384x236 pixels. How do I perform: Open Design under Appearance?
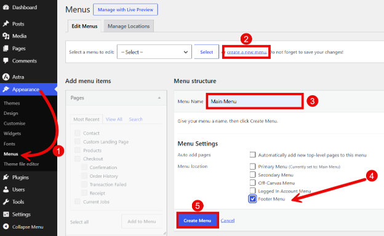pyautogui.click(x=11, y=113)
